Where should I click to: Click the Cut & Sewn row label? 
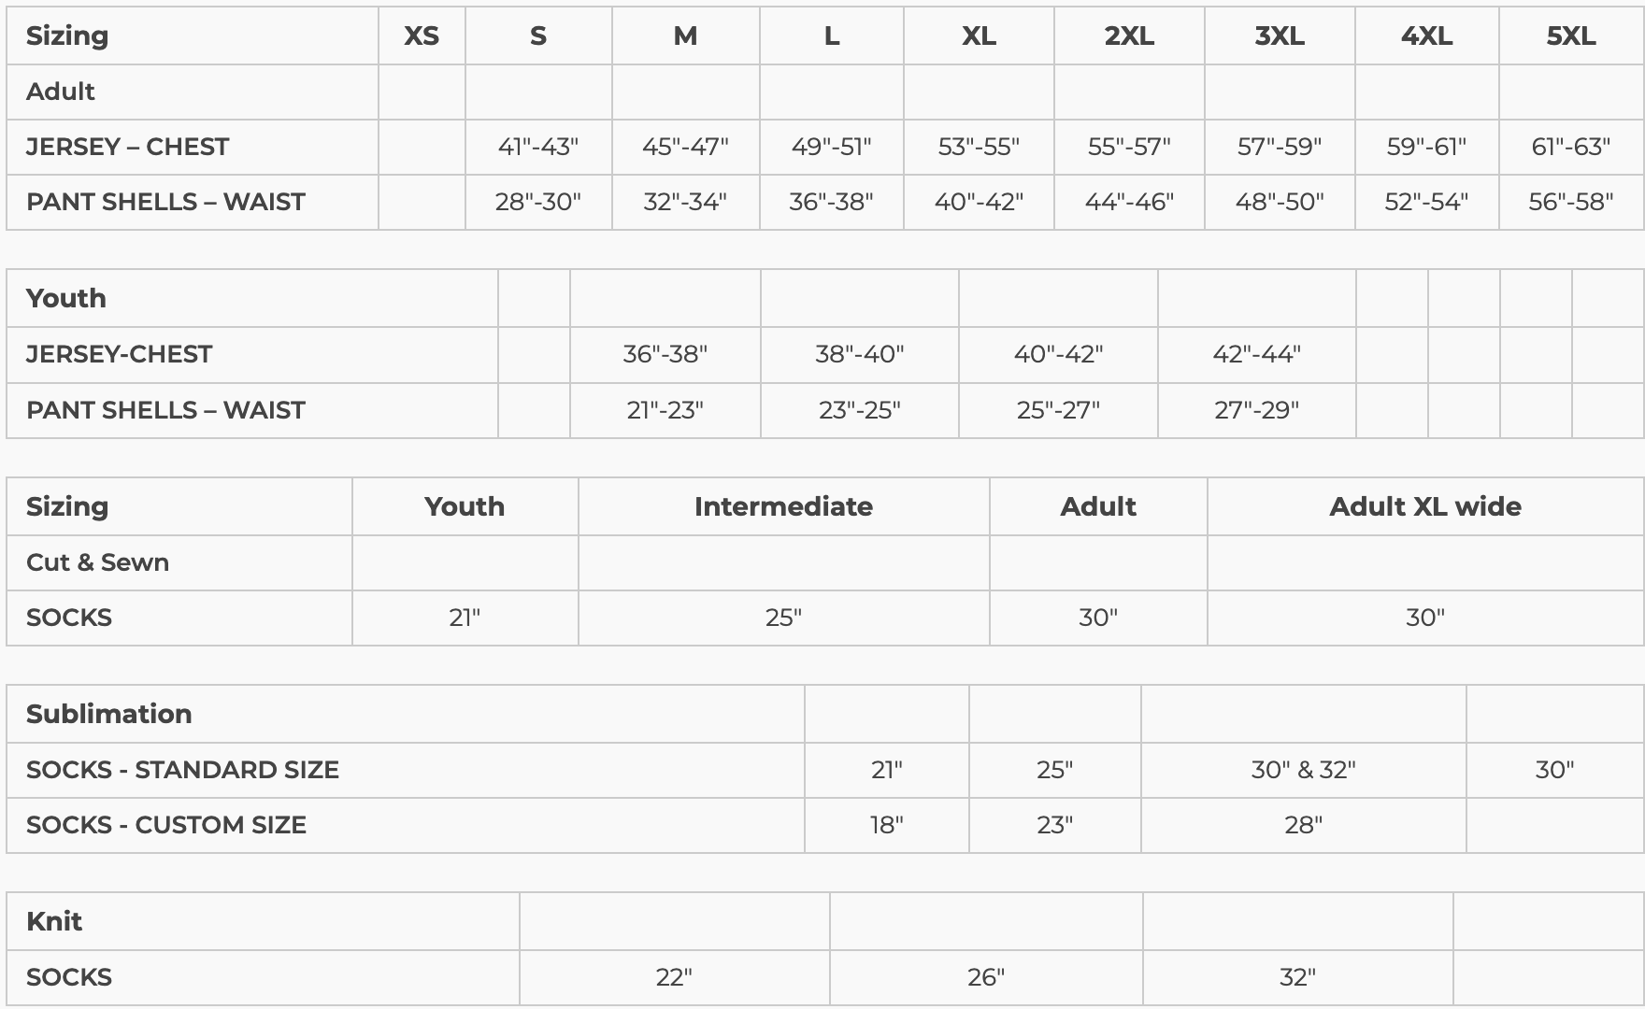(x=97, y=562)
